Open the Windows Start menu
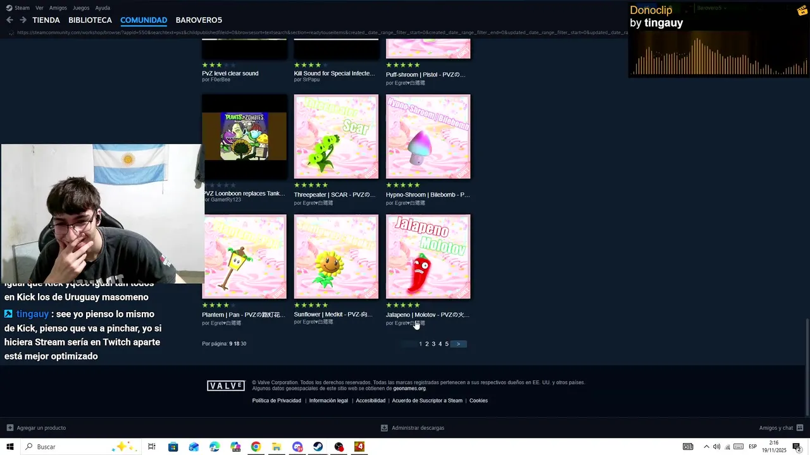This screenshot has height=455, width=810. click(9, 447)
